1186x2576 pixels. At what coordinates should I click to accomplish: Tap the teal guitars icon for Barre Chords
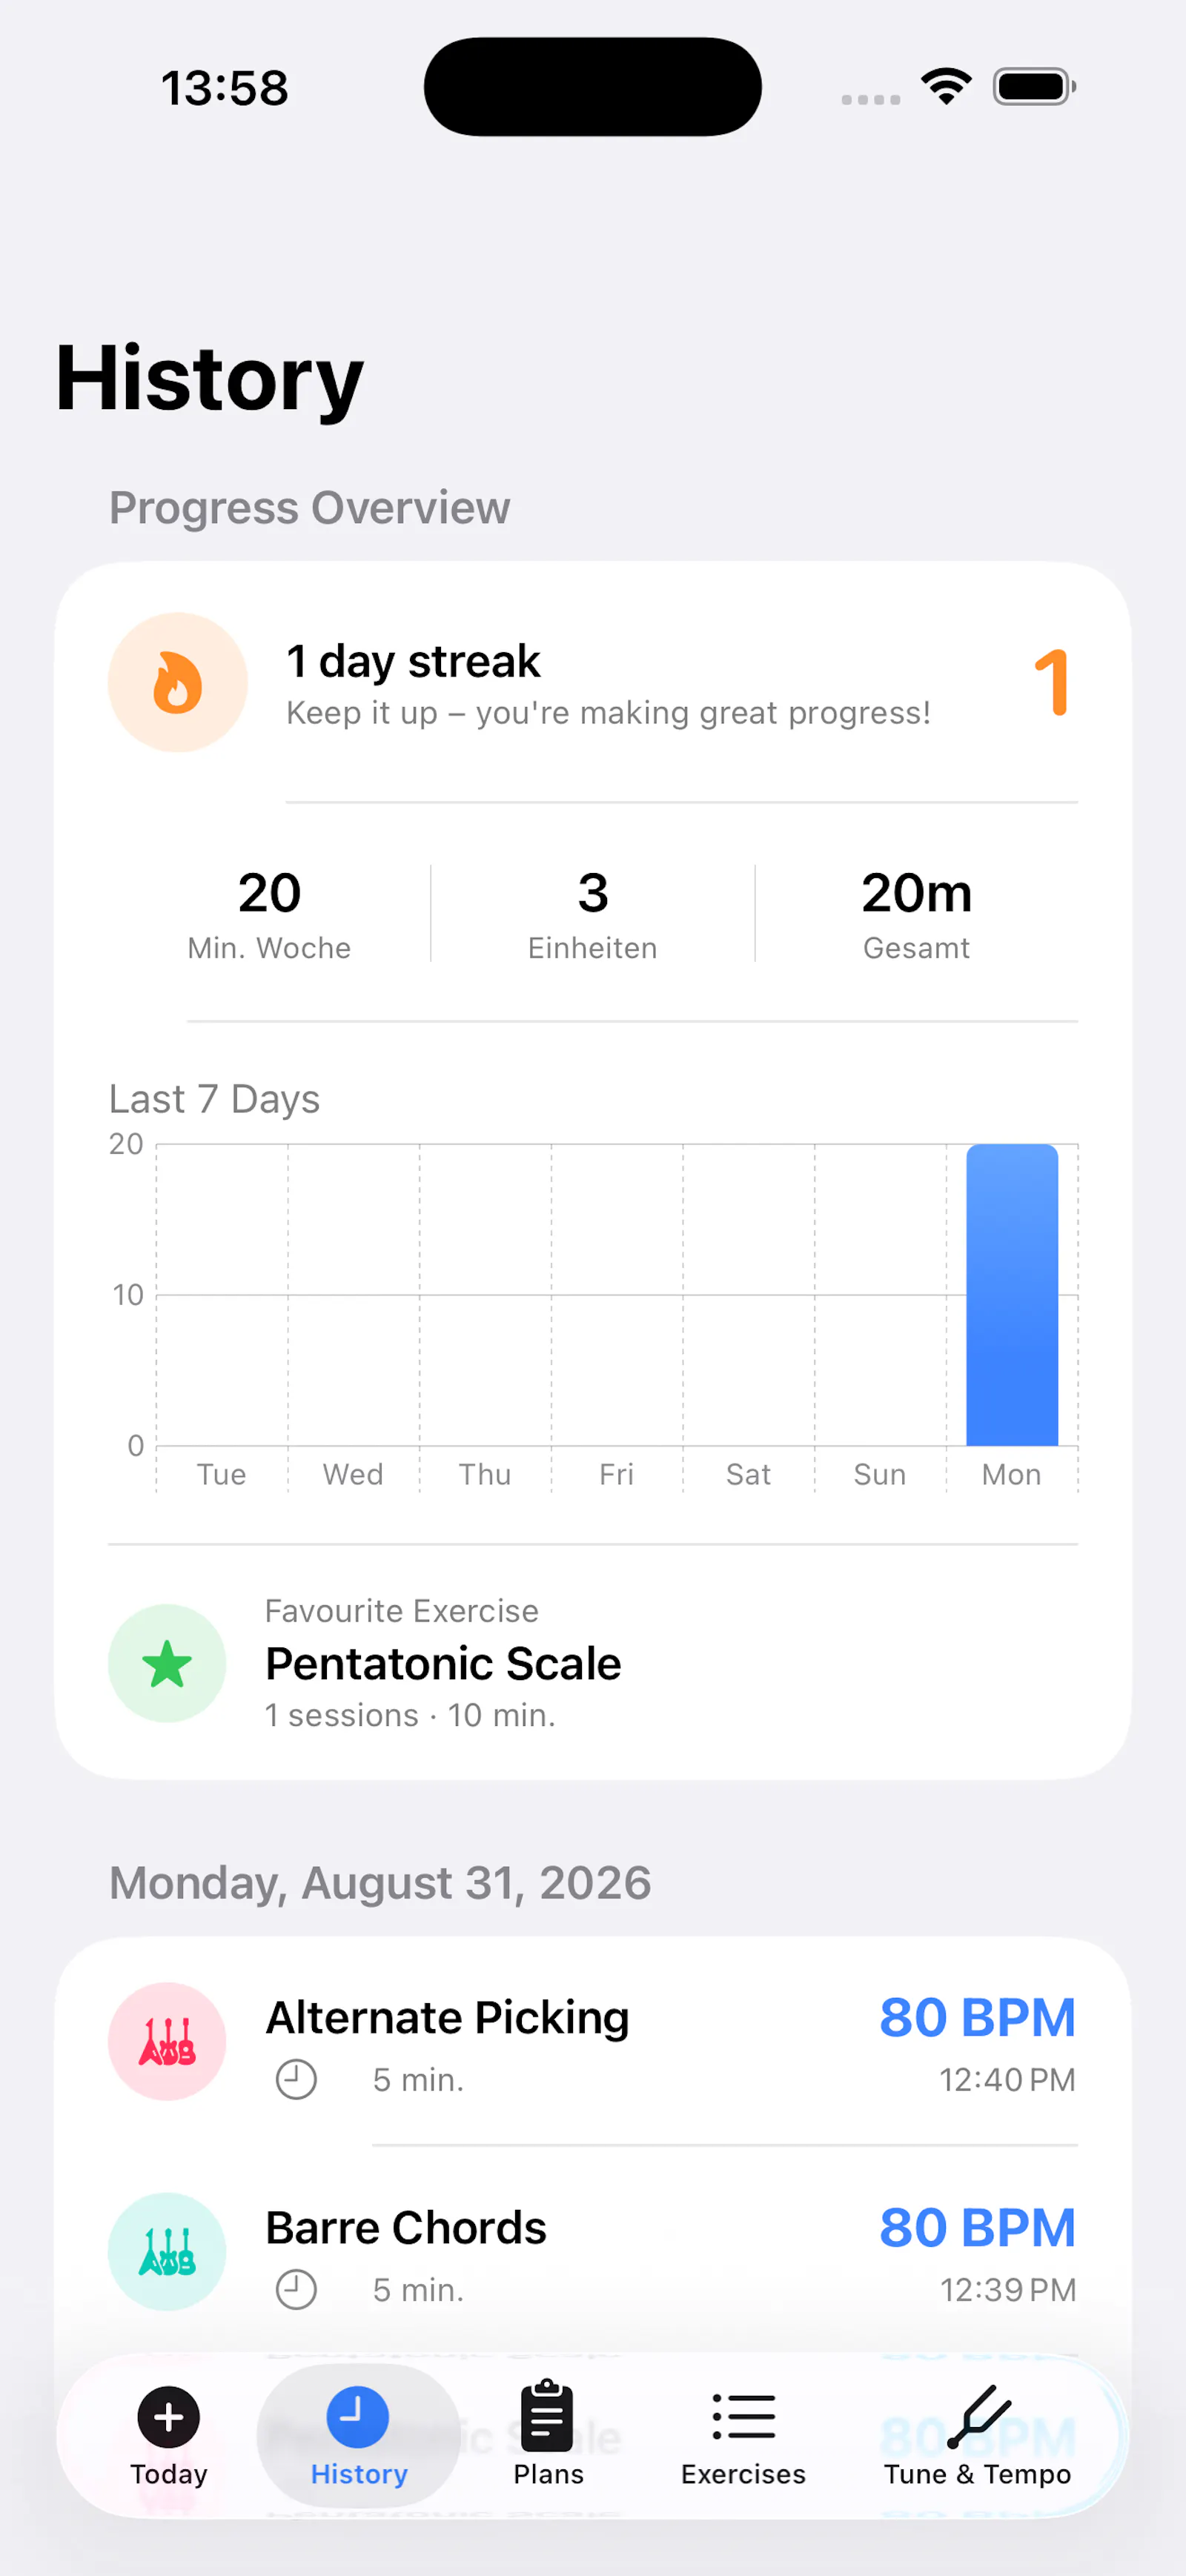pos(167,2251)
